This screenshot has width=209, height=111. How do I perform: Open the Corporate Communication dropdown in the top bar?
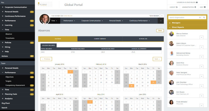92,21
